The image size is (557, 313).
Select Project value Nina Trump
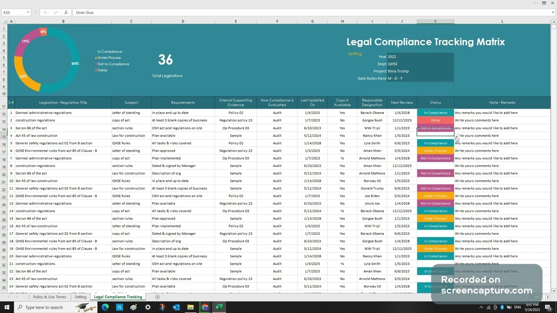[x=420, y=71]
